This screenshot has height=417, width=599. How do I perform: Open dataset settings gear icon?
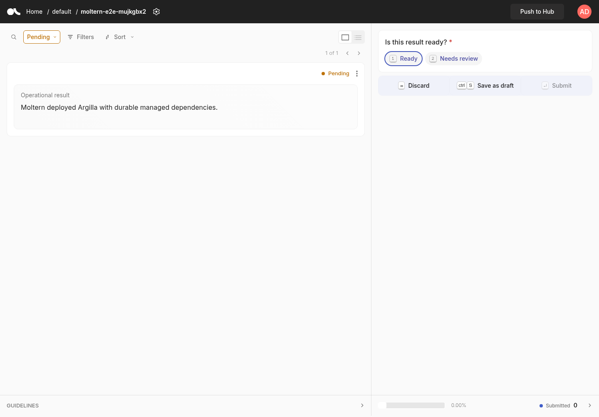[x=156, y=12]
